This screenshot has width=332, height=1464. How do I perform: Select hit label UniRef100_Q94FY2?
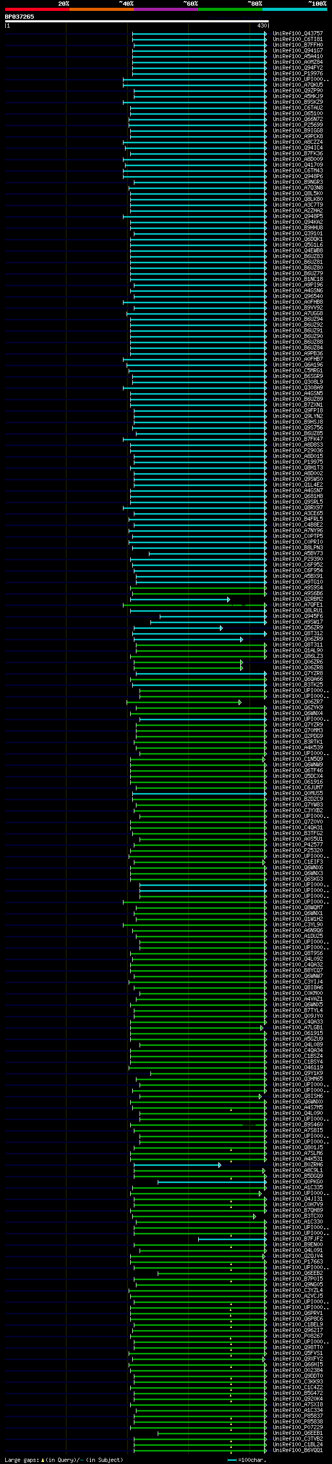(297, 68)
